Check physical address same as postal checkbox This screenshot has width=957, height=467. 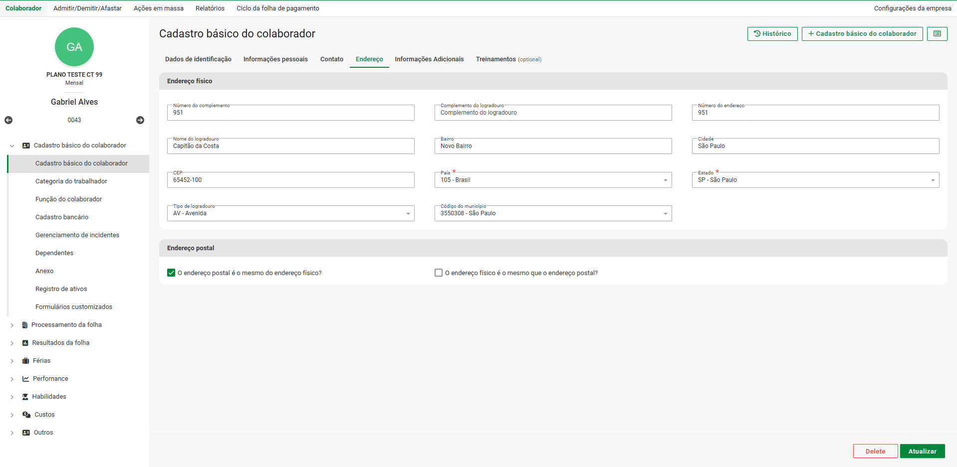439,273
